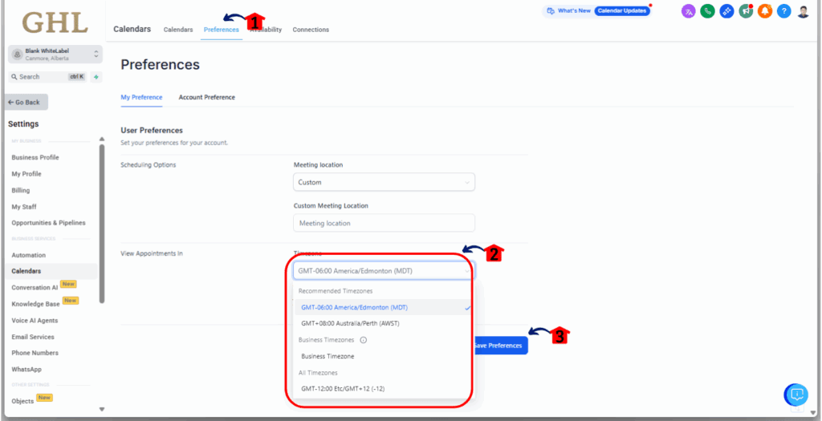The image size is (822, 421).
Task: Click the sidebar scrollbar thumb
Action: point(102,224)
